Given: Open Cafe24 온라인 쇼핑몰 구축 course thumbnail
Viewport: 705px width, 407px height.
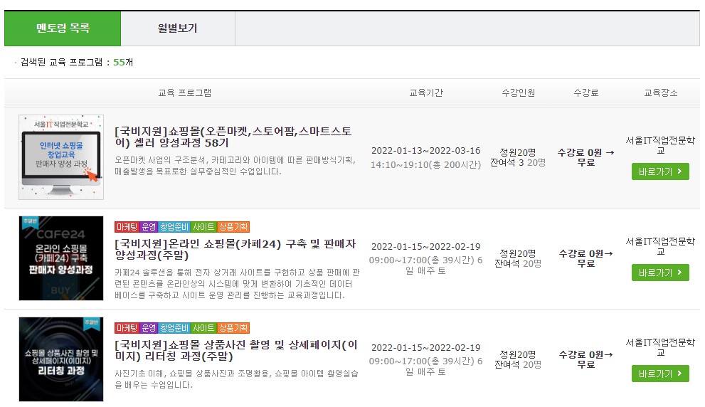Looking at the screenshot, I should 61,258.
